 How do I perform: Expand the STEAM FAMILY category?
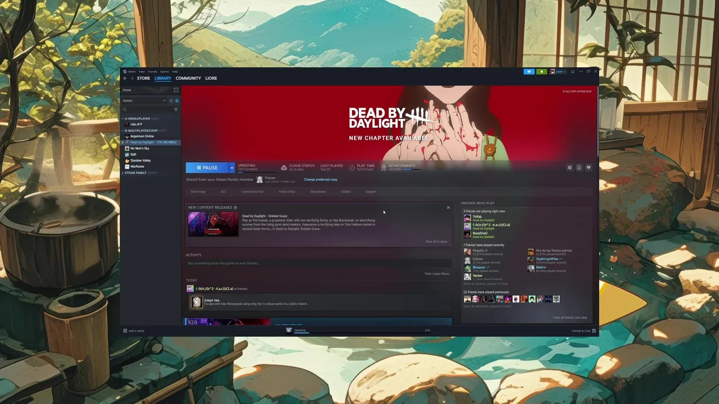pos(122,173)
